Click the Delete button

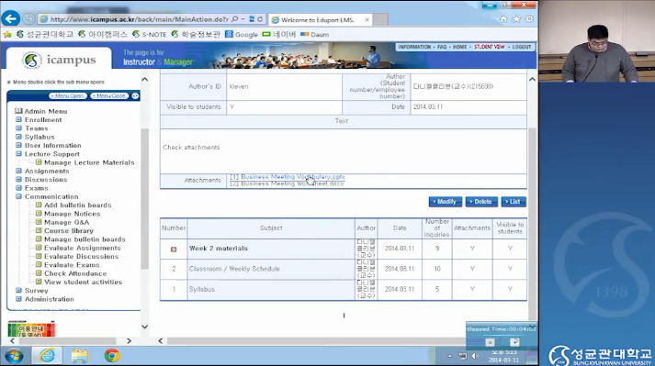pyautogui.click(x=481, y=202)
